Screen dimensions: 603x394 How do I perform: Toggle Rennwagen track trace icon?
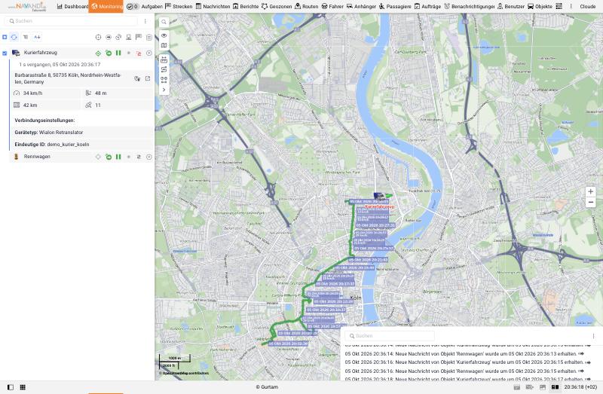(x=139, y=157)
